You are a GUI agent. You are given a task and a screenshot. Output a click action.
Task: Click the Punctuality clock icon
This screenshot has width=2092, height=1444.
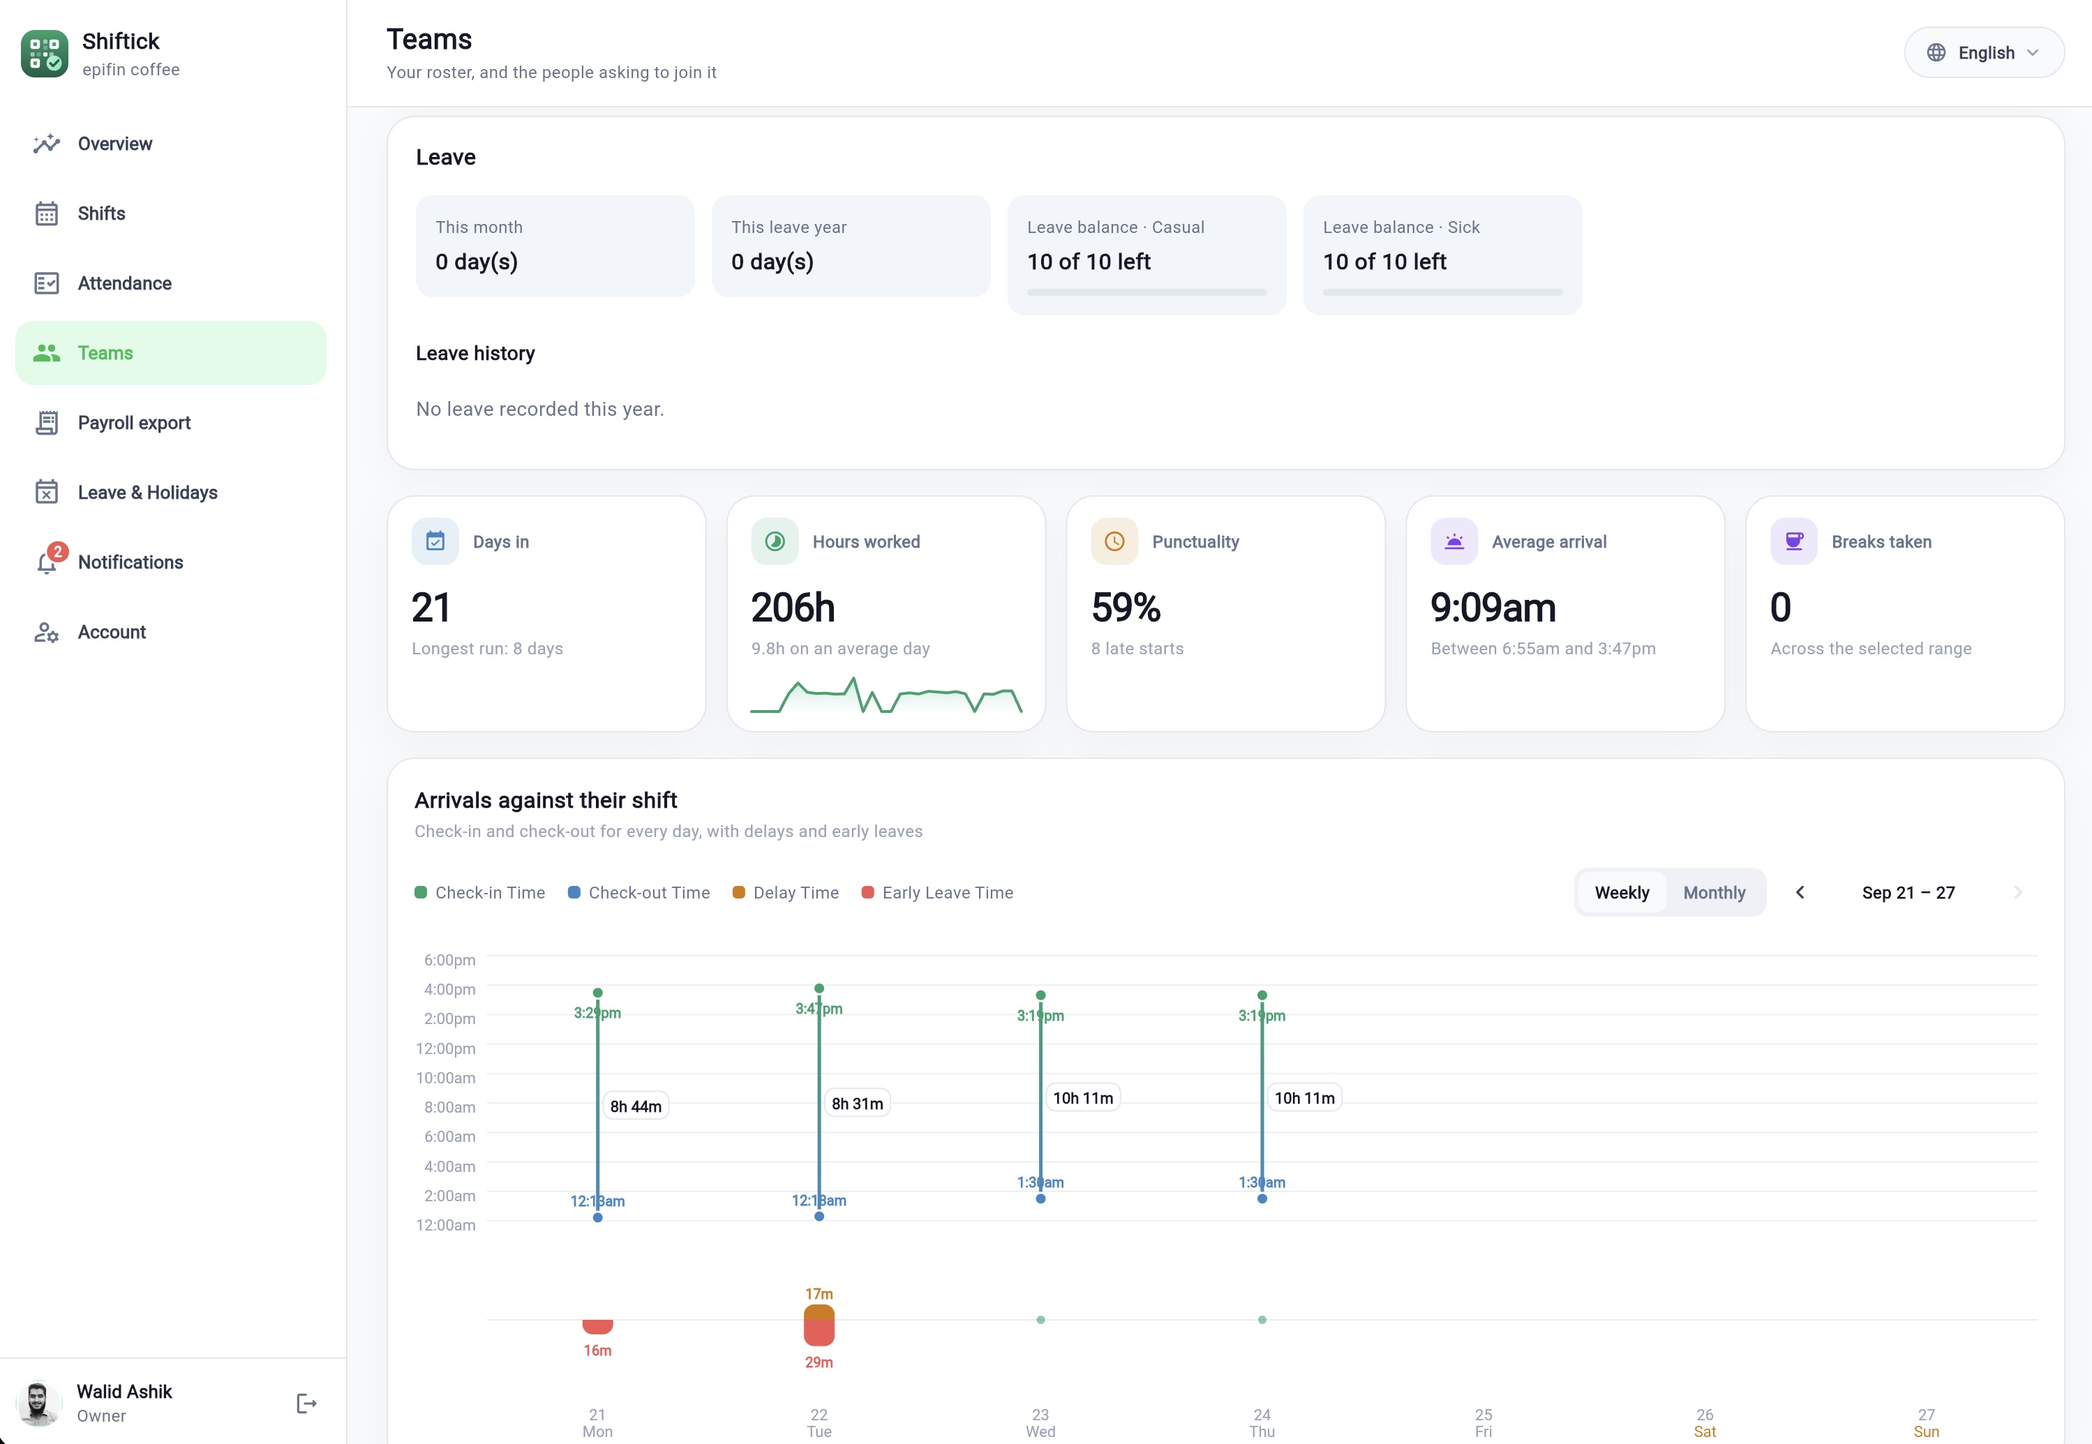(x=1115, y=541)
